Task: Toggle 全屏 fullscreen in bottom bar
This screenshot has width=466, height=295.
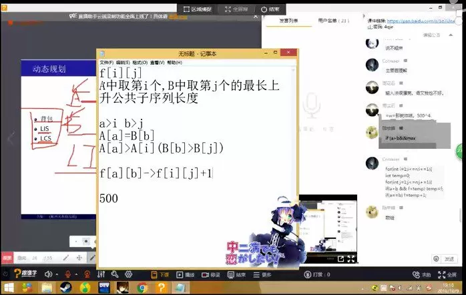Action: [447, 275]
